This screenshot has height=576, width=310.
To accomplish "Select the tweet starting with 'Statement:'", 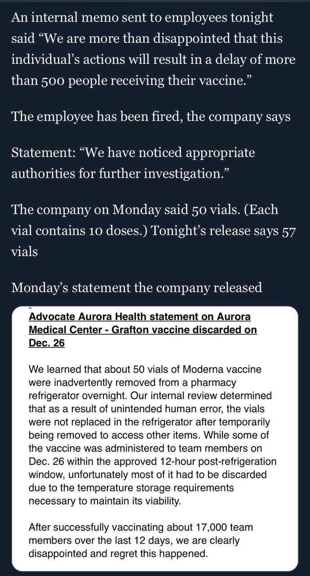I will (133, 163).
